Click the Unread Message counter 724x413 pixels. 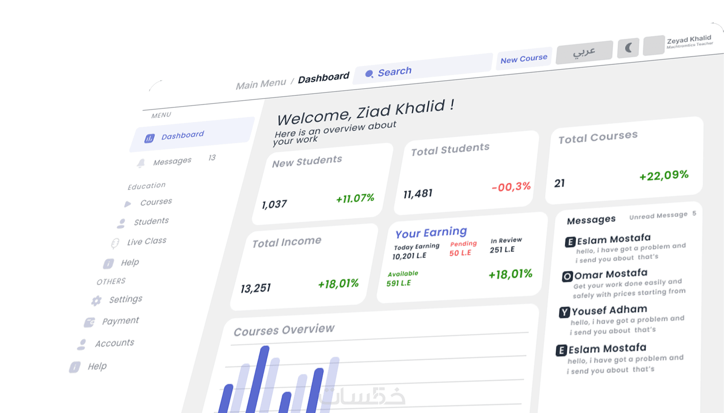click(663, 215)
